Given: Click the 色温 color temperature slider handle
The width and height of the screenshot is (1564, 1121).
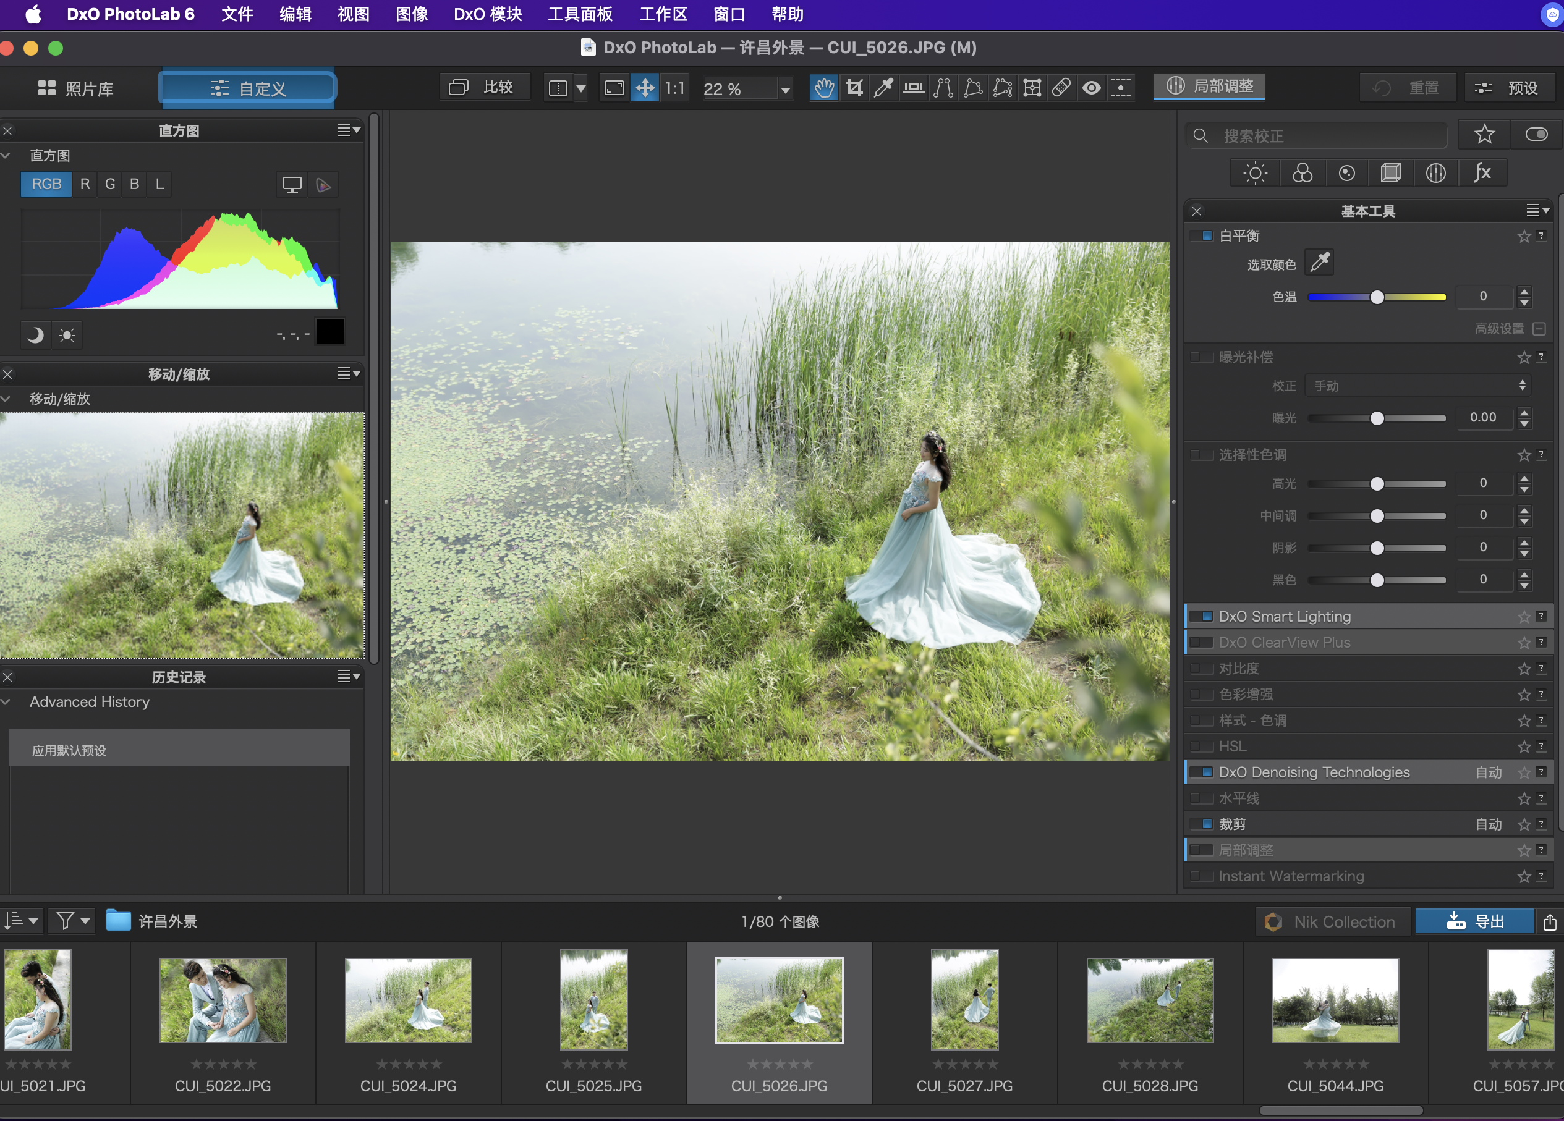Looking at the screenshot, I should coord(1377,297).
